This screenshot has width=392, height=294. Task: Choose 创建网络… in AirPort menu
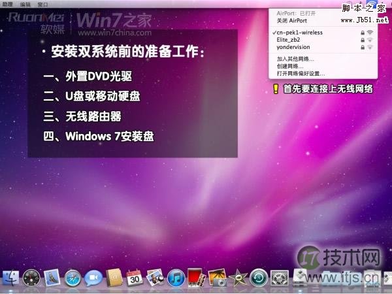[323, 66]
